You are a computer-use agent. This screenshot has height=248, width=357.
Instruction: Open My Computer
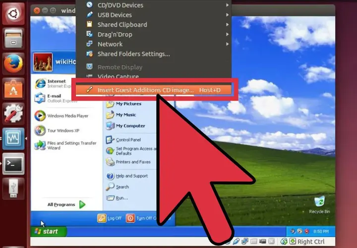125,125
